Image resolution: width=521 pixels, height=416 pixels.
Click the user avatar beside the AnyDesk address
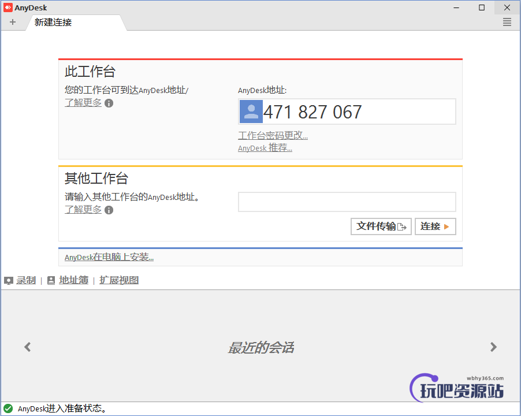[251, 112]
